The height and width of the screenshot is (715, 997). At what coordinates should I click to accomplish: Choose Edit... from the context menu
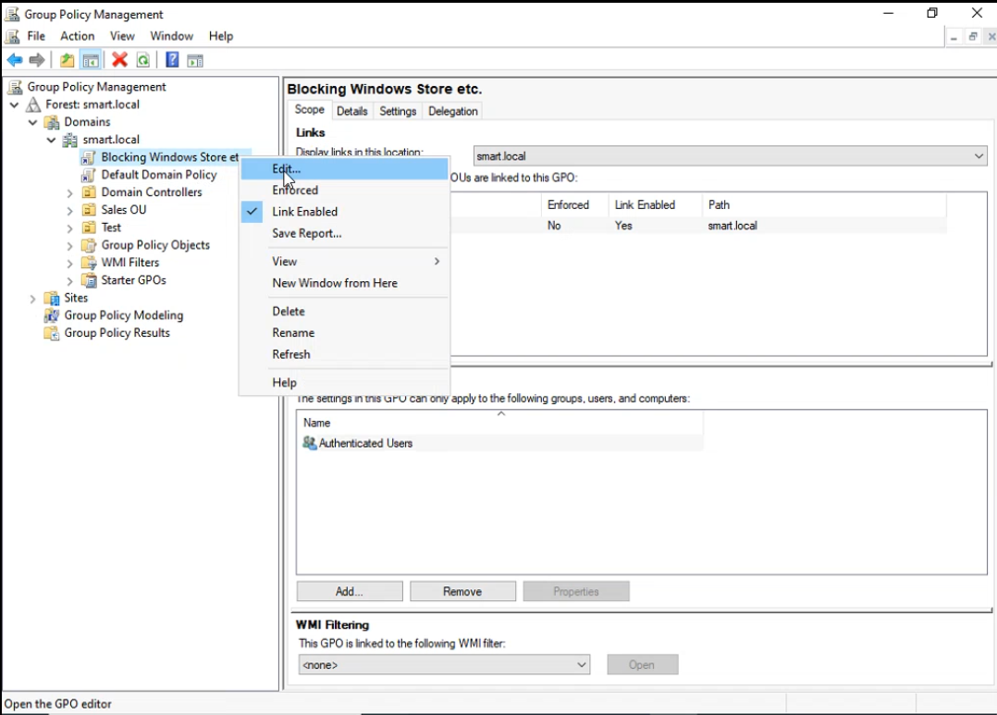pos(345,168)
